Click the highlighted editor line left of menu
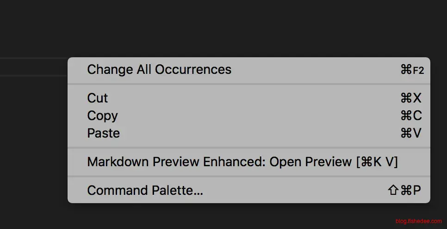447x229 pixels. click(x=32, y=67)
